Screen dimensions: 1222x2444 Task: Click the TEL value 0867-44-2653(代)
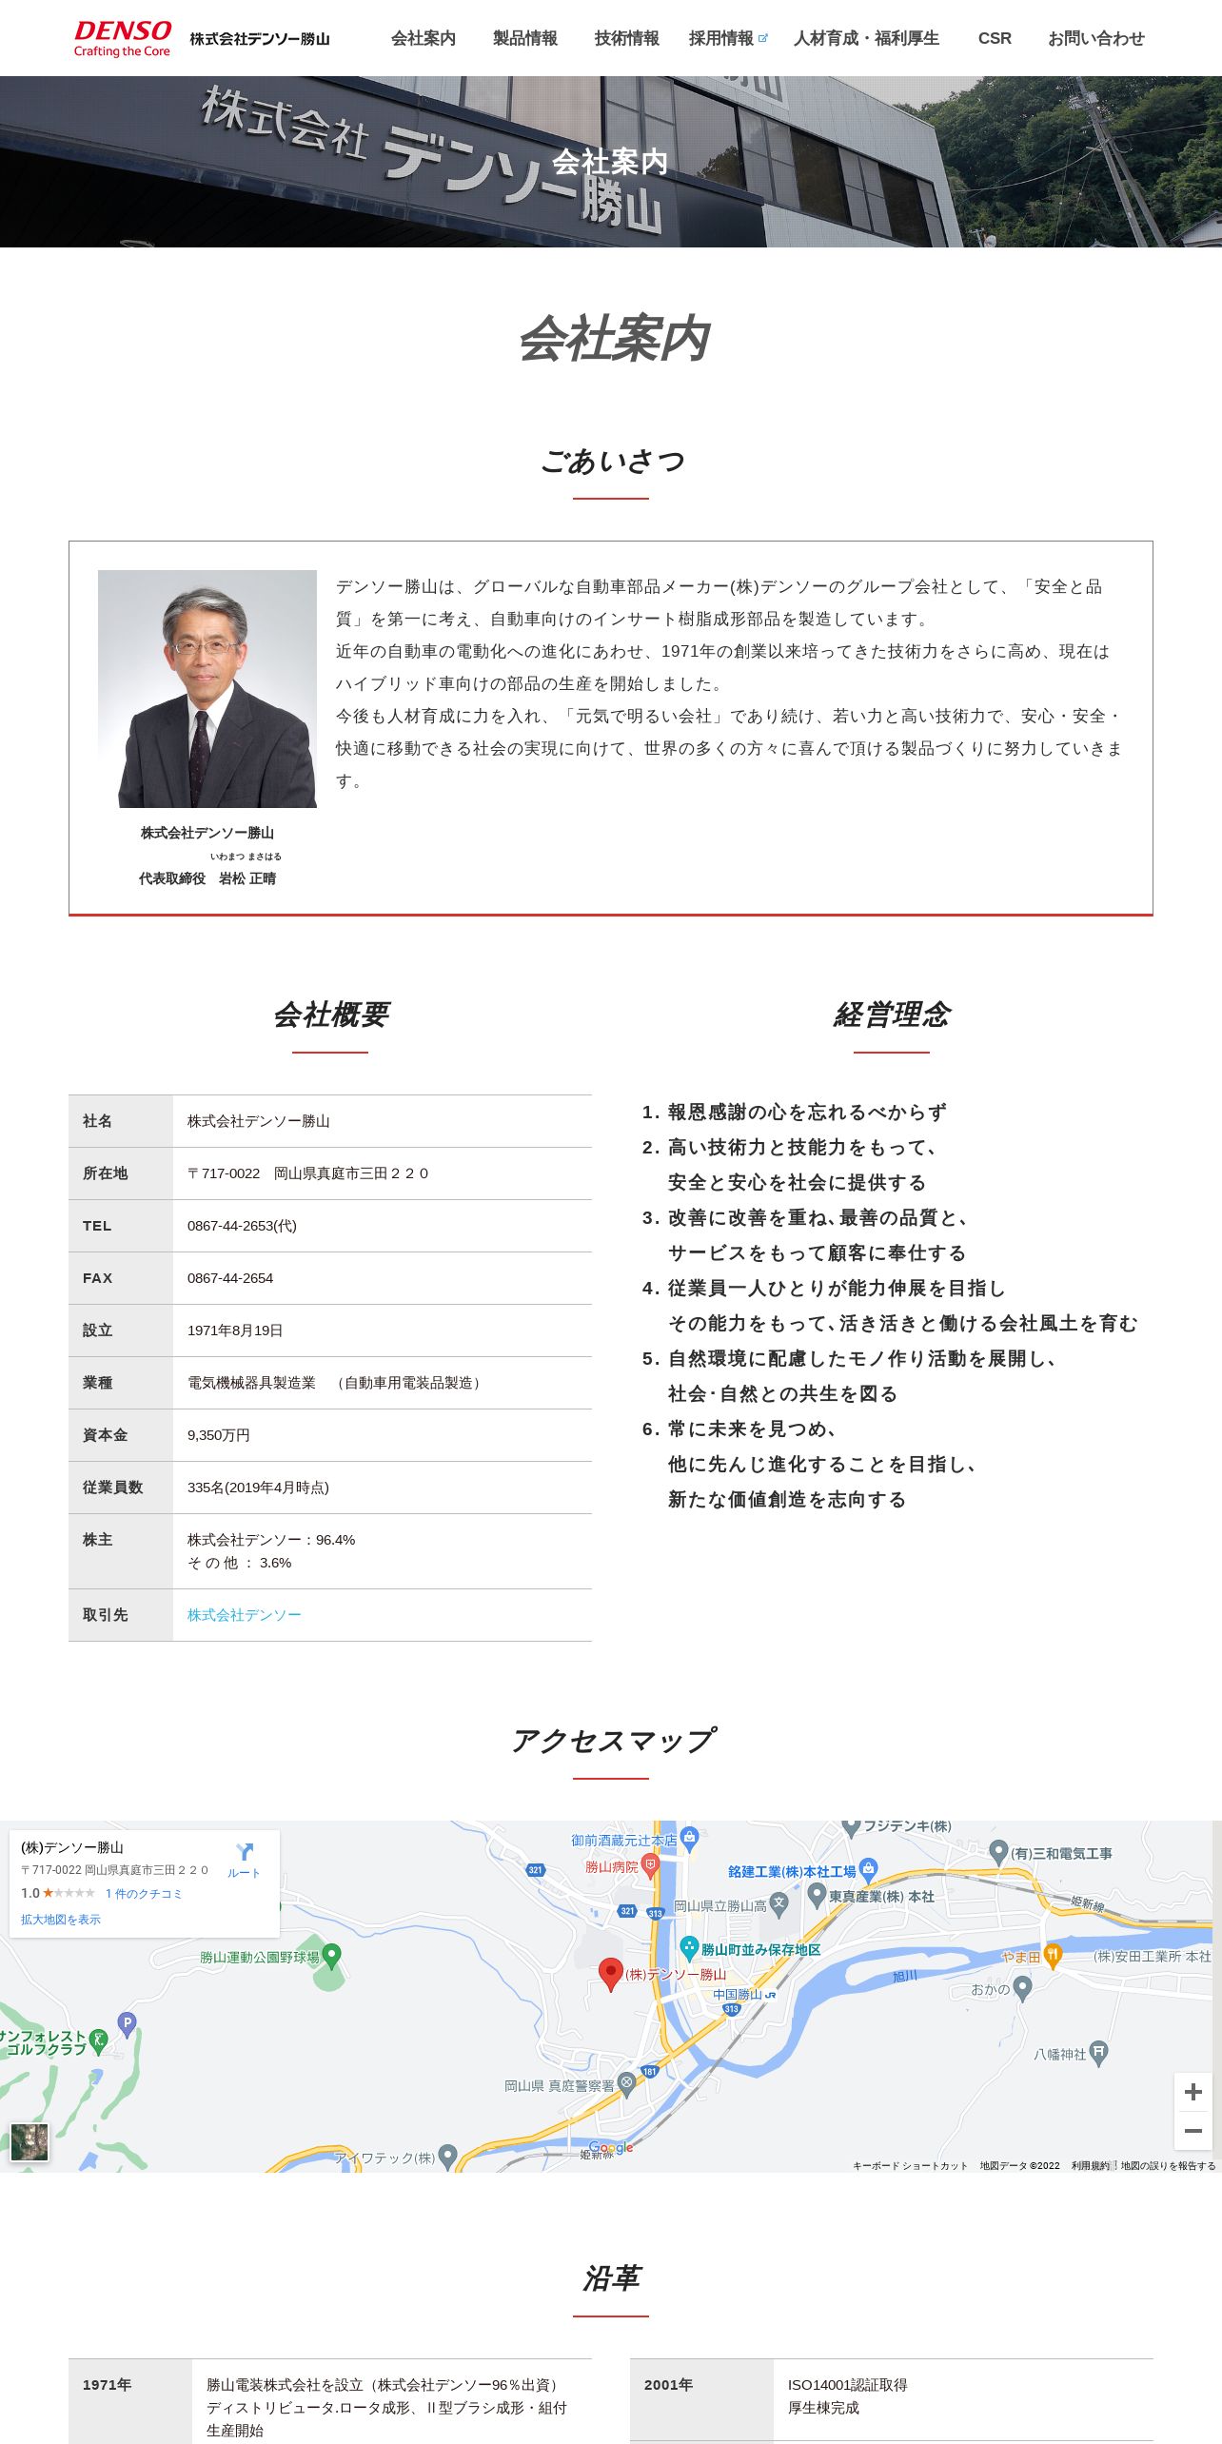click(242, 1226)
